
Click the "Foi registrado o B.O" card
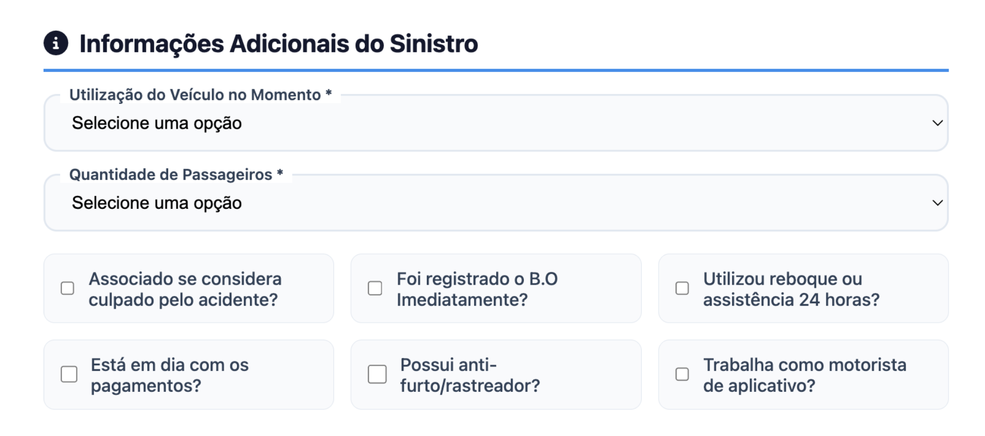(496, 289)
